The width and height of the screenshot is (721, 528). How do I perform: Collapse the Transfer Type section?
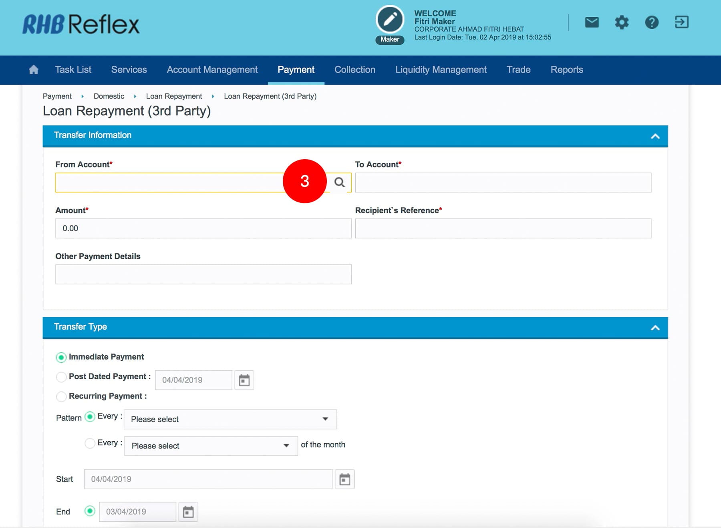[x=655, y=328]
